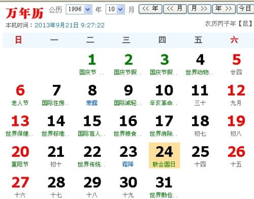This screenshot has width=254, height=199.
Task: Select October 22 世界传统 day
Action: pos(92,156)
